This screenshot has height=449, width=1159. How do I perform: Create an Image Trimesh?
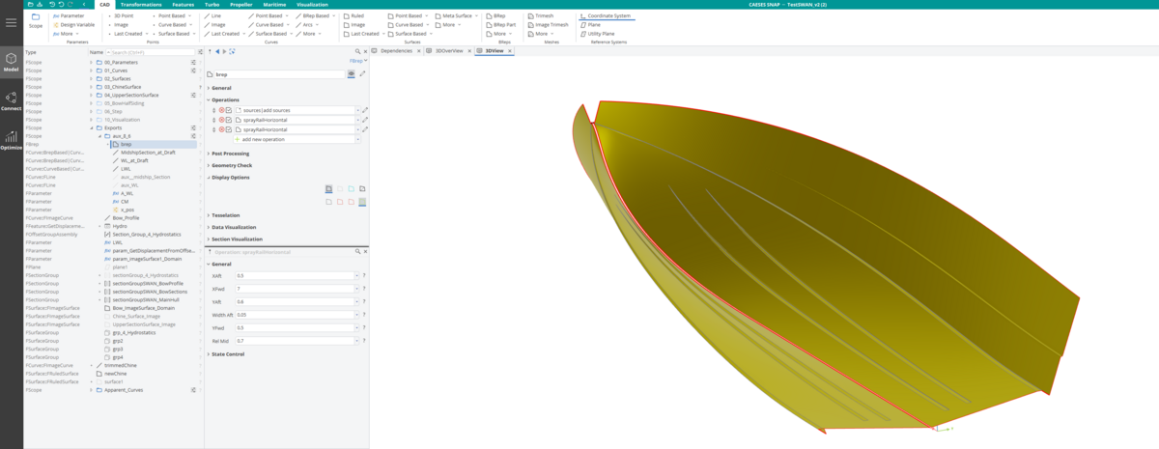point(547,24)
